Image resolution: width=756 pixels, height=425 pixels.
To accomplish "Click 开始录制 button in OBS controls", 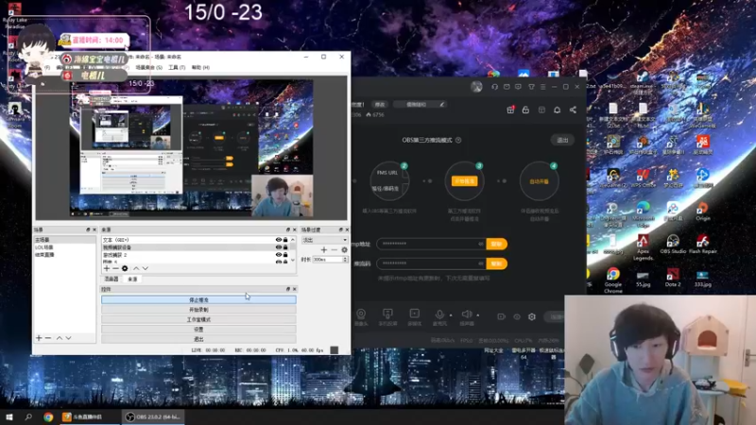I will coord(198,310).
